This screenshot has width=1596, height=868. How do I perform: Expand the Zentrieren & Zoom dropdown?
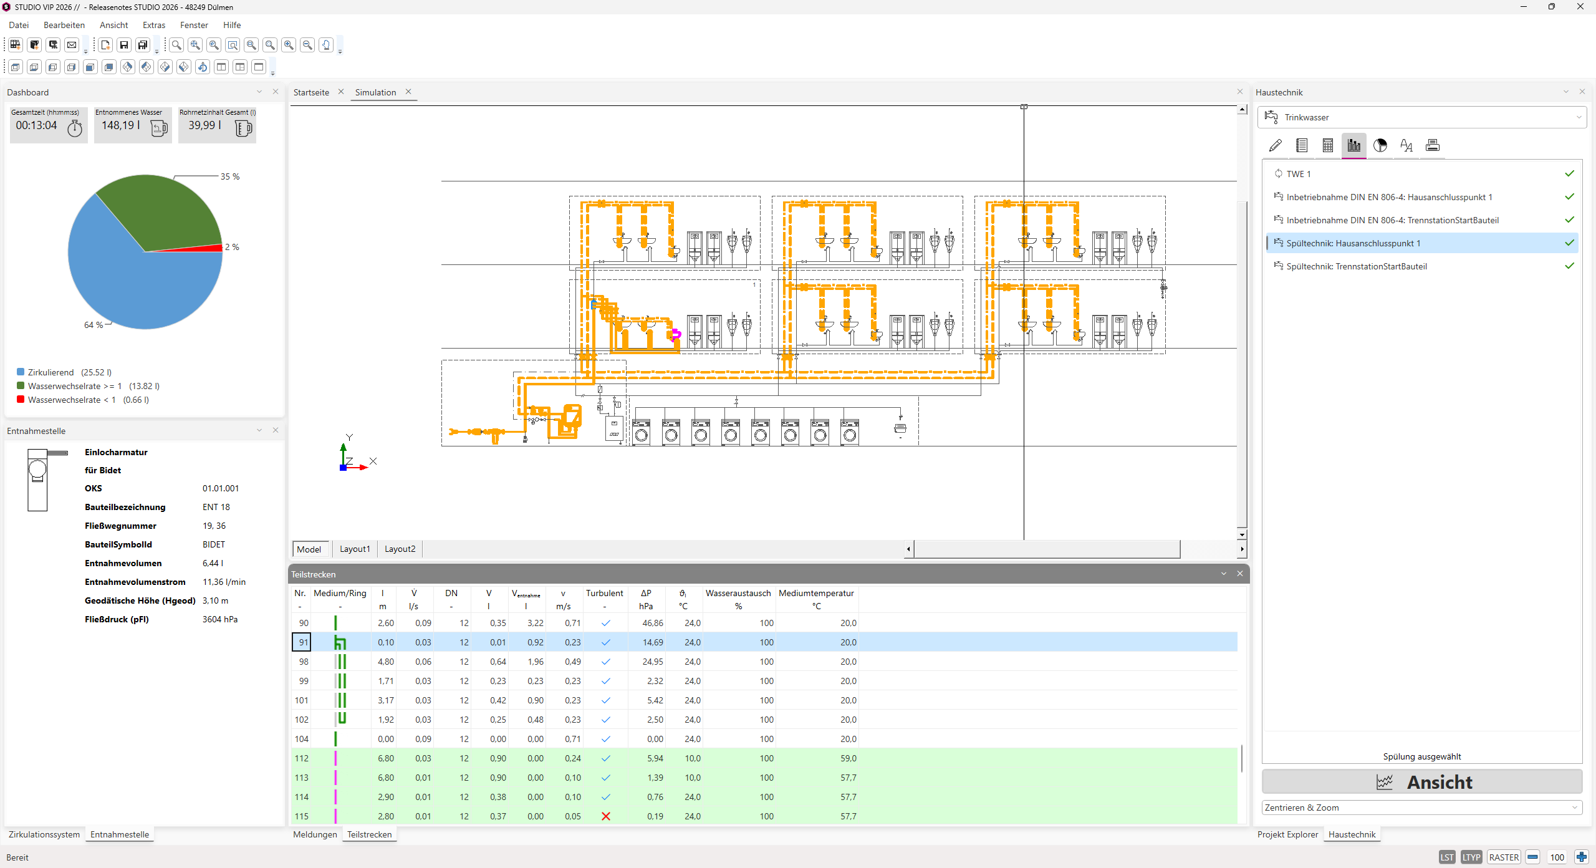(x=1422, y=808)
